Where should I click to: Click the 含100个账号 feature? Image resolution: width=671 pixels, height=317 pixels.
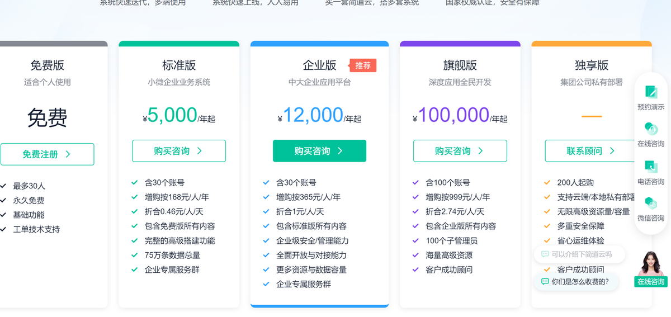[x=447, y=182]
